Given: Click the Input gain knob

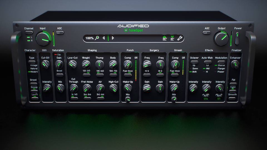Looking at the screenshot, I should (43, 39).
